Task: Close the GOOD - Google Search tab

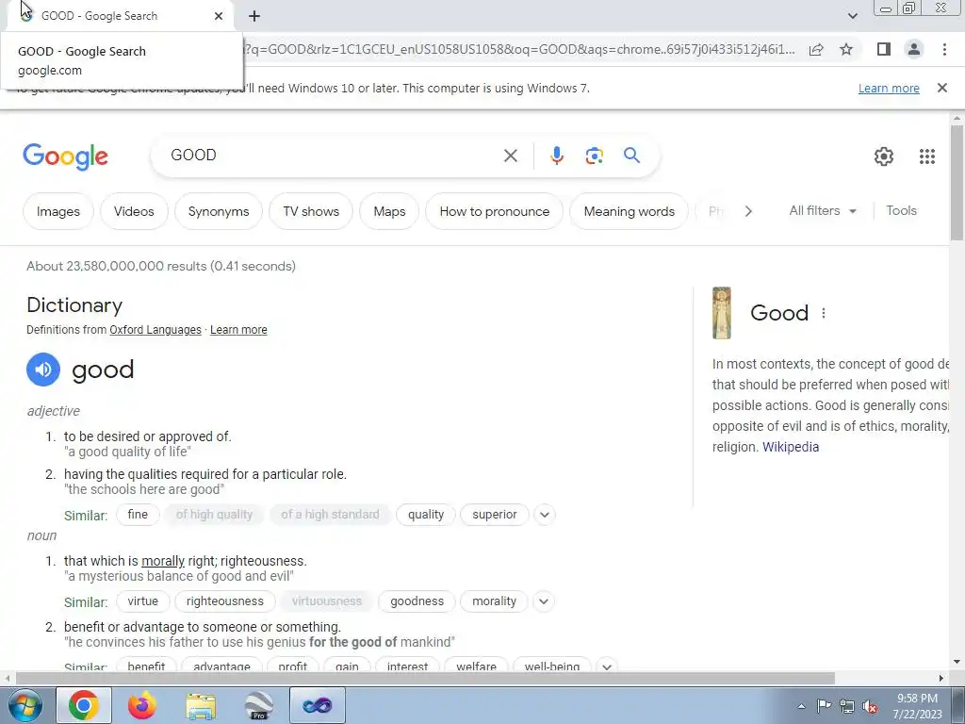Action: [219, 16]
